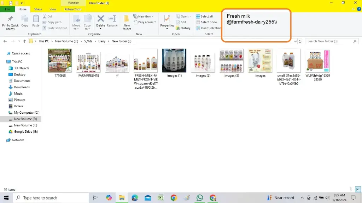This screenshot has height=203, width=362.
Task: Open the Easy access dropdown
Action: pyautogui.click(x=145, y=22)
